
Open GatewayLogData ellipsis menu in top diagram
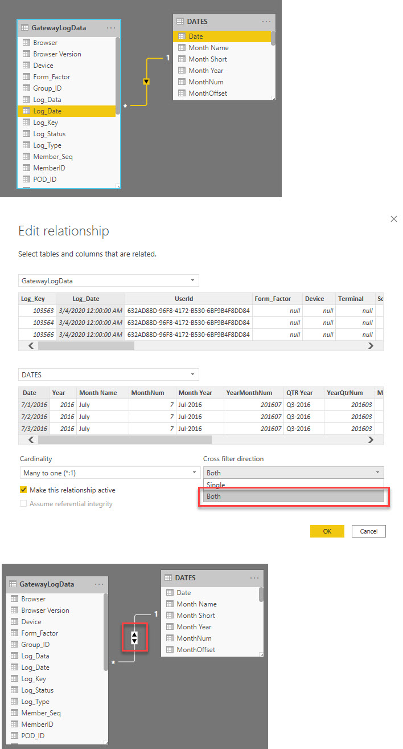111,27
